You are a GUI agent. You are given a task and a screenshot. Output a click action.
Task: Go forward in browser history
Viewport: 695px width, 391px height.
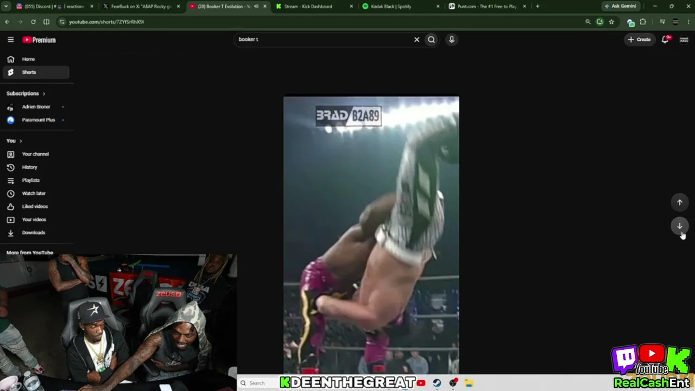tap(20, 22)
